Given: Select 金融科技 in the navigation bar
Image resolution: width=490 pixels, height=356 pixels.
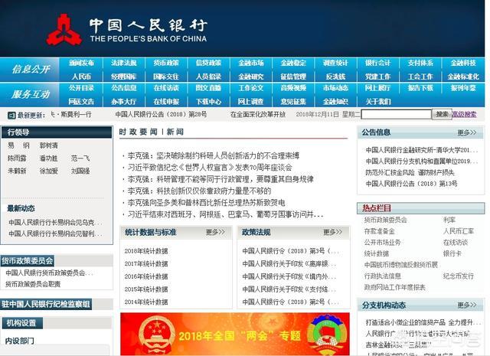Looking at the screenshot, I should pyautogui.click(x=462, y=63).
